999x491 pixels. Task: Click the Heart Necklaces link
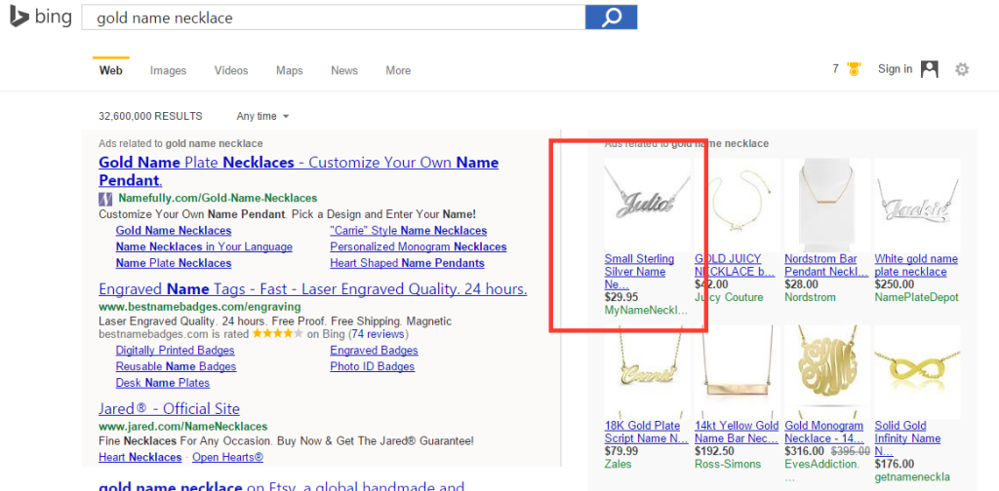[x=140, y=457]
